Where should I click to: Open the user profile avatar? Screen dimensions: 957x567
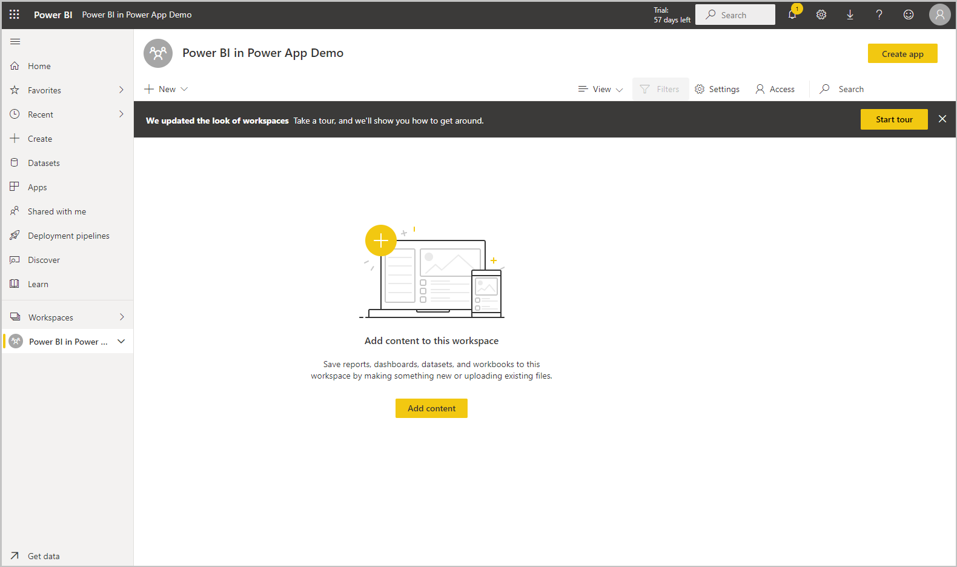pyautogui.click(x=939, y=15)
